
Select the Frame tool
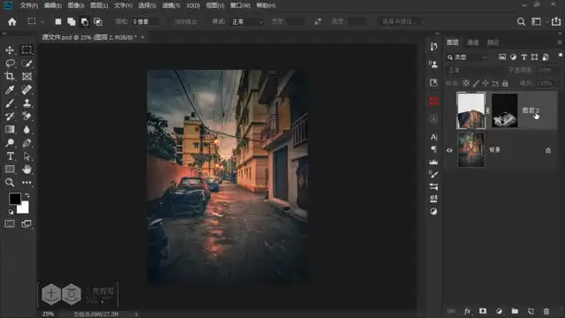(26, 76)
